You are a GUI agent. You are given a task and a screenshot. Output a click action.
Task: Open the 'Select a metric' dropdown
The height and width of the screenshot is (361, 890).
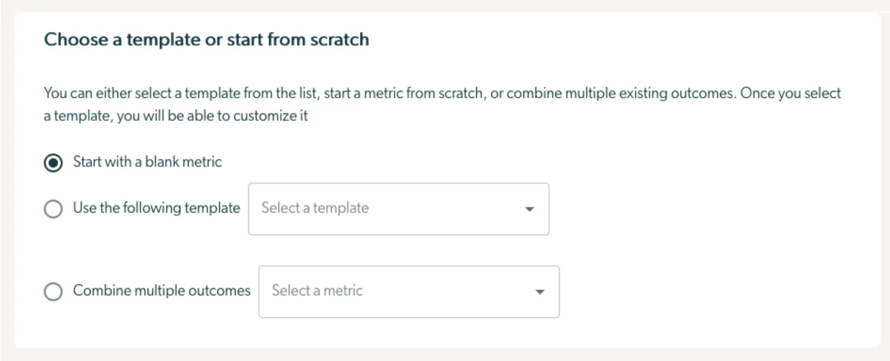408,291
